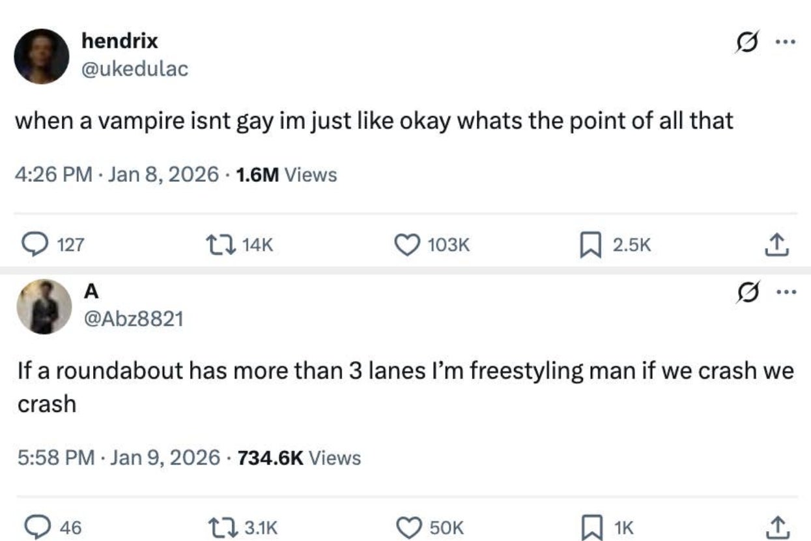Share the hendrix tweet
This screenshot has width=811, height=541.
click(x=778, y=244)
